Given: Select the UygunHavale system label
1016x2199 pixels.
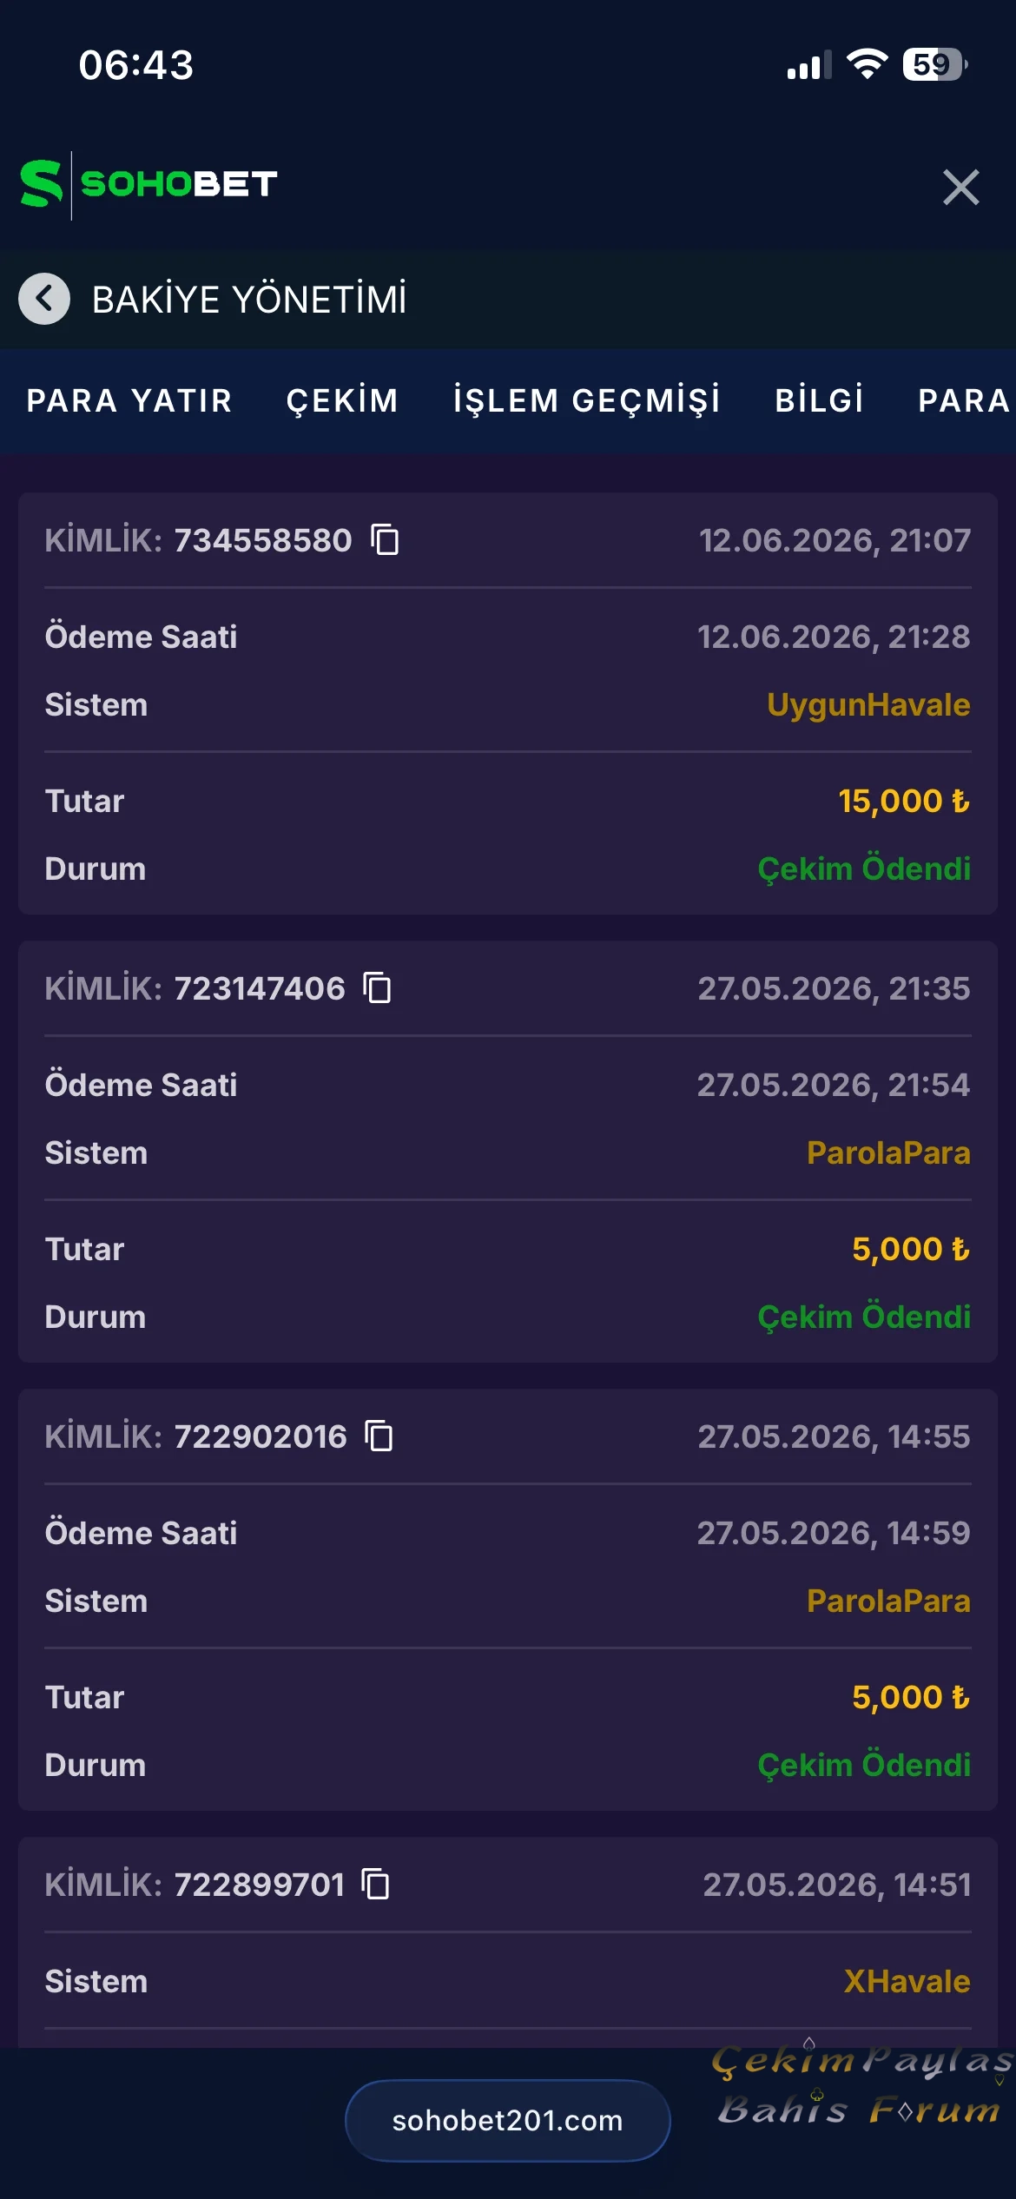Looking at the screenshot, I should coord(868,704).
